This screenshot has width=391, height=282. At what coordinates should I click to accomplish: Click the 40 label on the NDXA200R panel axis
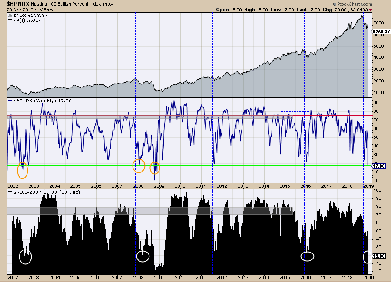click(x=378, y=239)
